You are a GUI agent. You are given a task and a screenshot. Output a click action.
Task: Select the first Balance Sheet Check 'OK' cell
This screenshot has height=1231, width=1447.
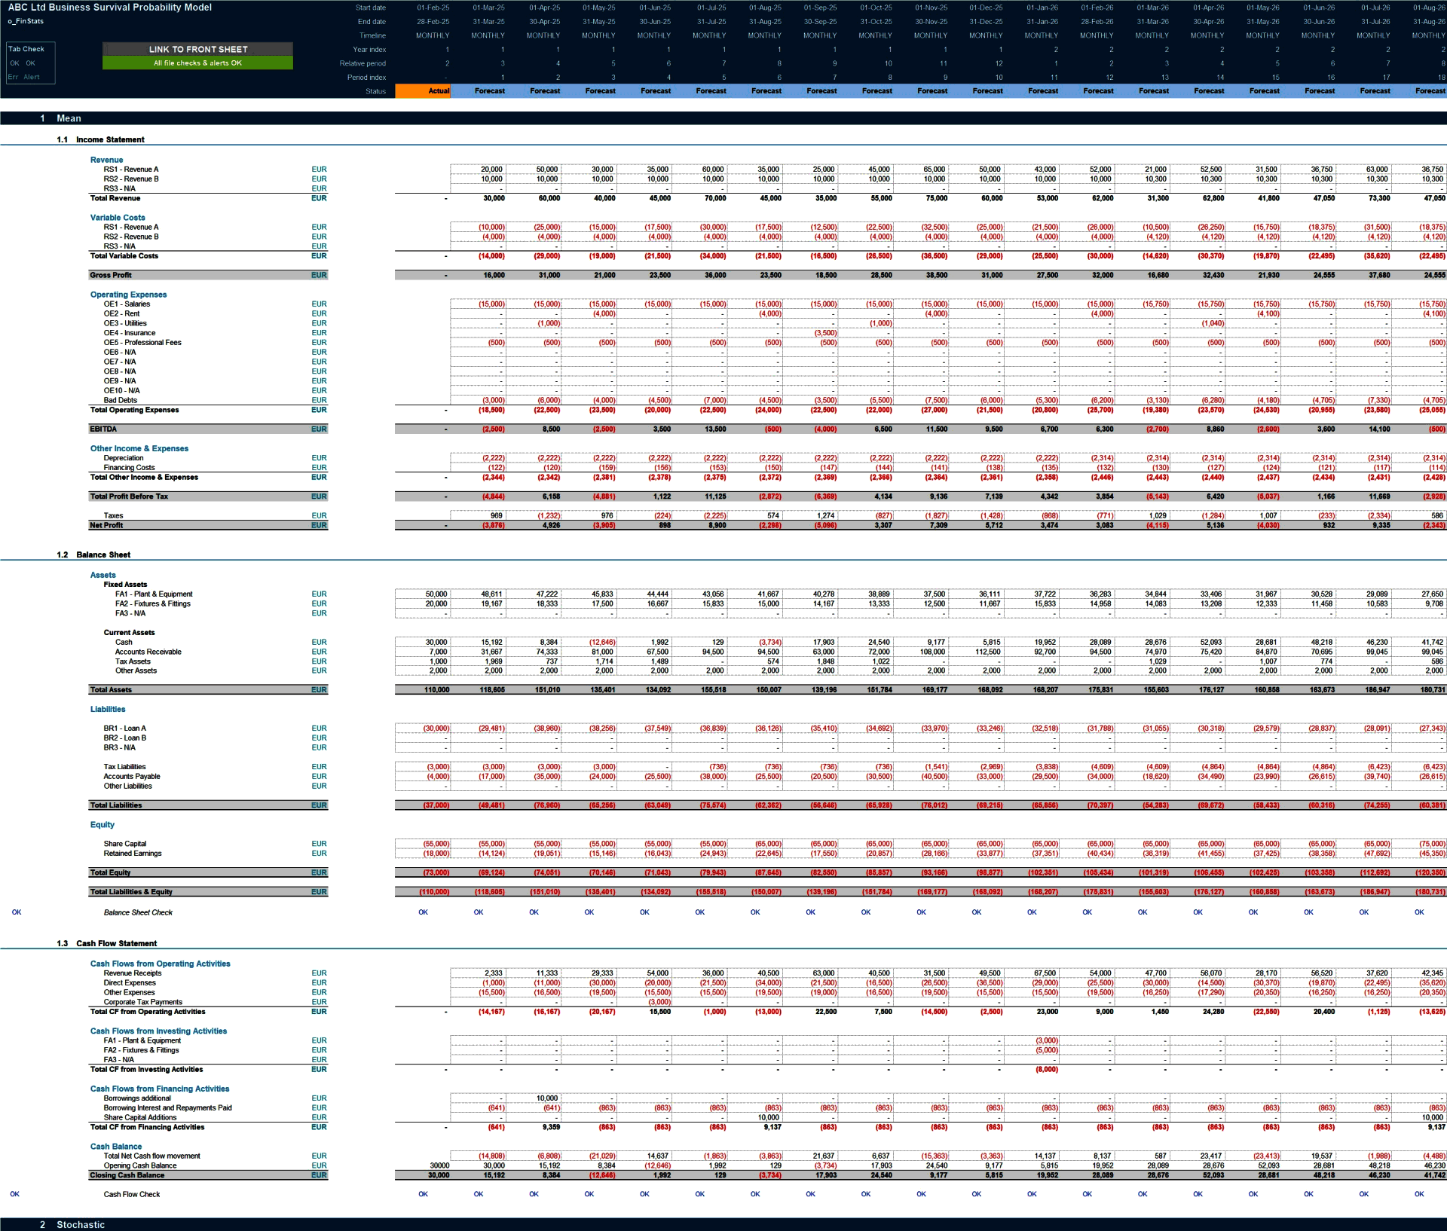424,912
